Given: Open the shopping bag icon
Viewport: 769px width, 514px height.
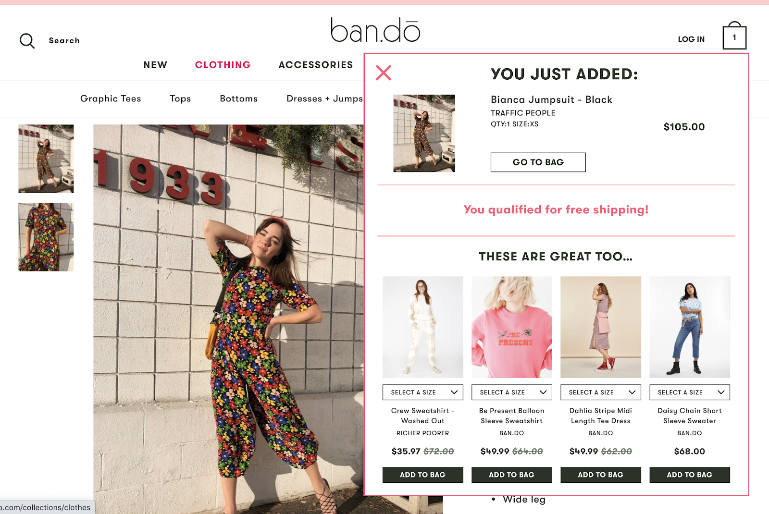Looking at the screenshot, I should point(734,36).
